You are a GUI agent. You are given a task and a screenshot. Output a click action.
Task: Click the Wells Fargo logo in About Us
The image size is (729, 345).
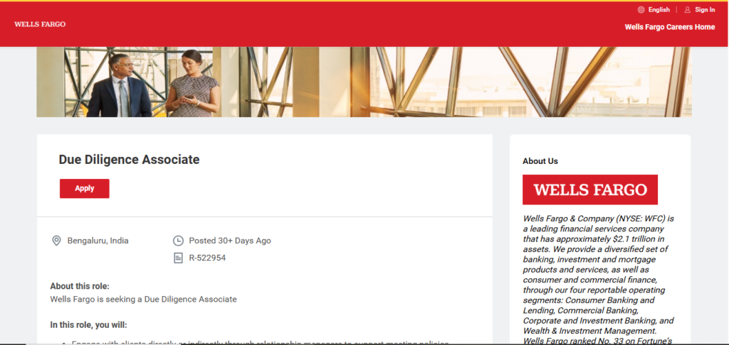coord(590,190)
